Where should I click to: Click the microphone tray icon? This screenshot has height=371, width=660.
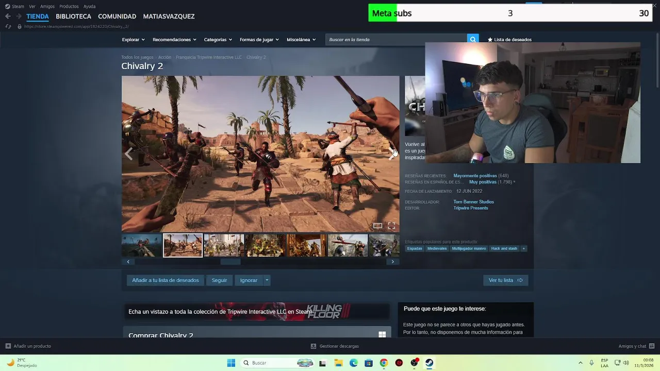tap(591, 363)
